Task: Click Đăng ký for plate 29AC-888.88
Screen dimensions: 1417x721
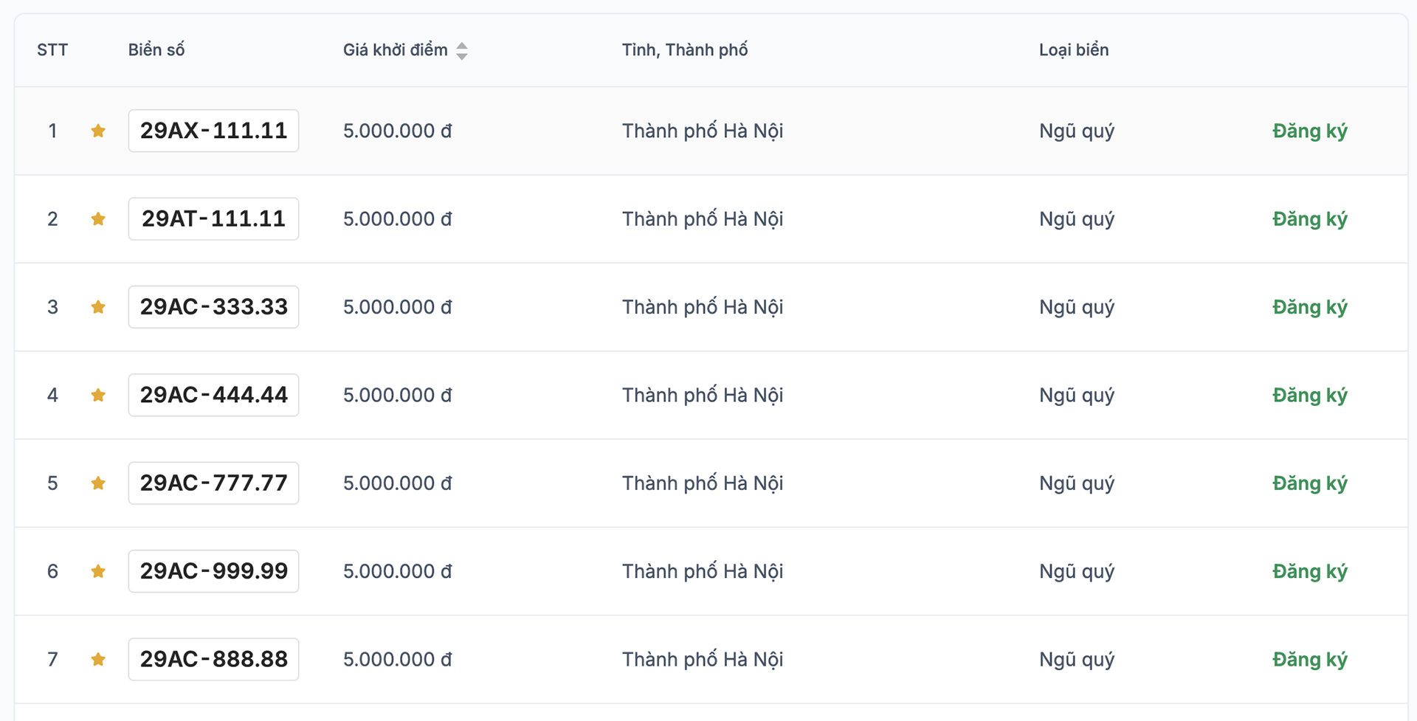Action: pyautogui.click(x=1309, y=660)
